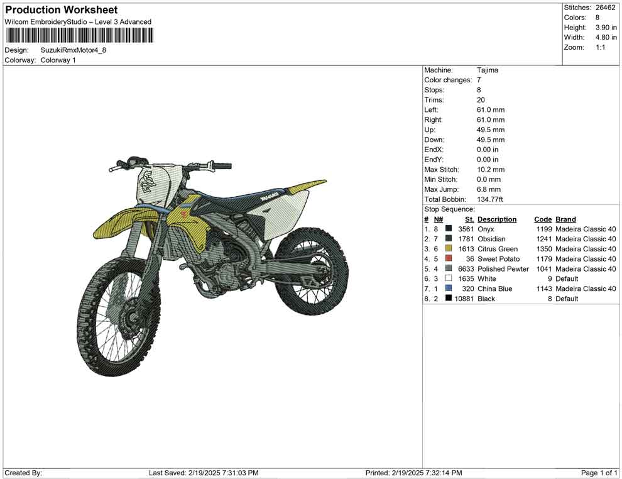
Task: Click the Min Stitch value 0.0 mm
Action: point(489,179)
